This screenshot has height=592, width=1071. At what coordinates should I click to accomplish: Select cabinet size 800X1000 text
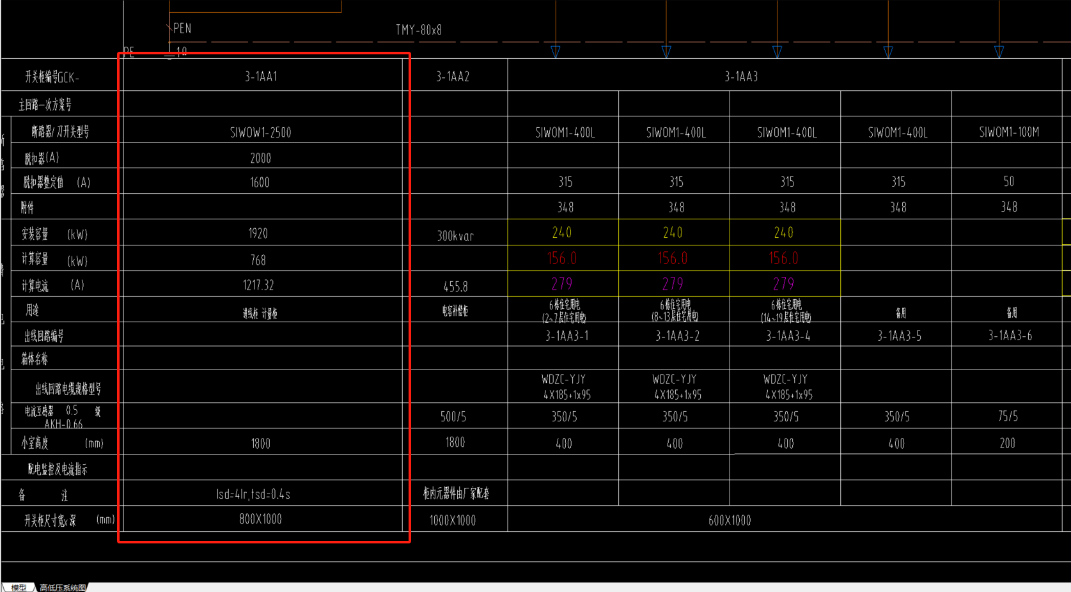[260, 519]
